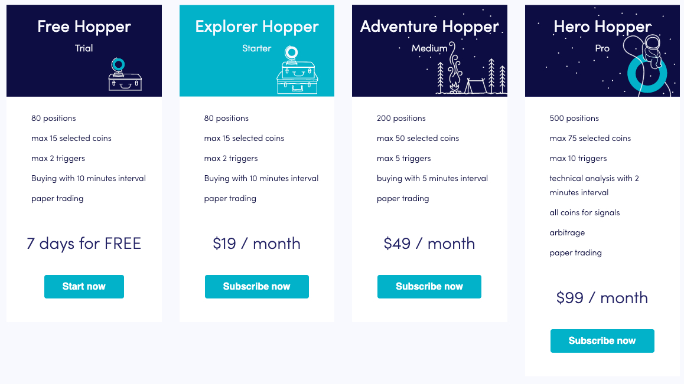Image resolution: width=684 pixels, height=384 pixels.
Task: Select the Adventure Hopper heading
Action: click(x=429, y=27)
